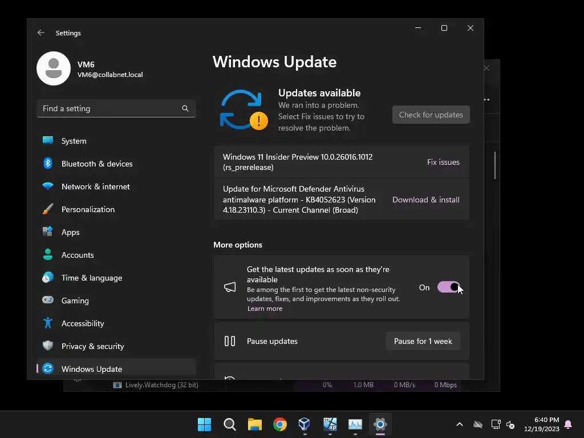Click the large update status sync icon
The image size is (584, 438).
(244, 110)
